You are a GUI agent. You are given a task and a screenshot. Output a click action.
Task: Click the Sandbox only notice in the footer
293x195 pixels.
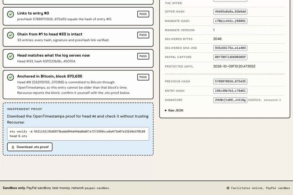pos(56,188)
